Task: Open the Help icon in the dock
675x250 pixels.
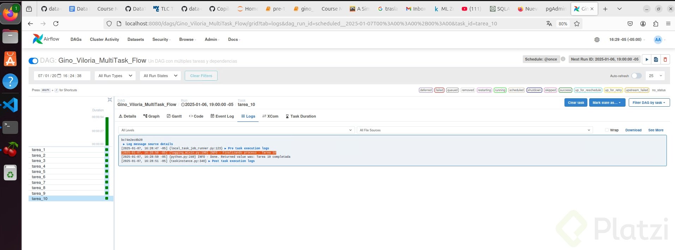Action: click(x=10, y=82)
